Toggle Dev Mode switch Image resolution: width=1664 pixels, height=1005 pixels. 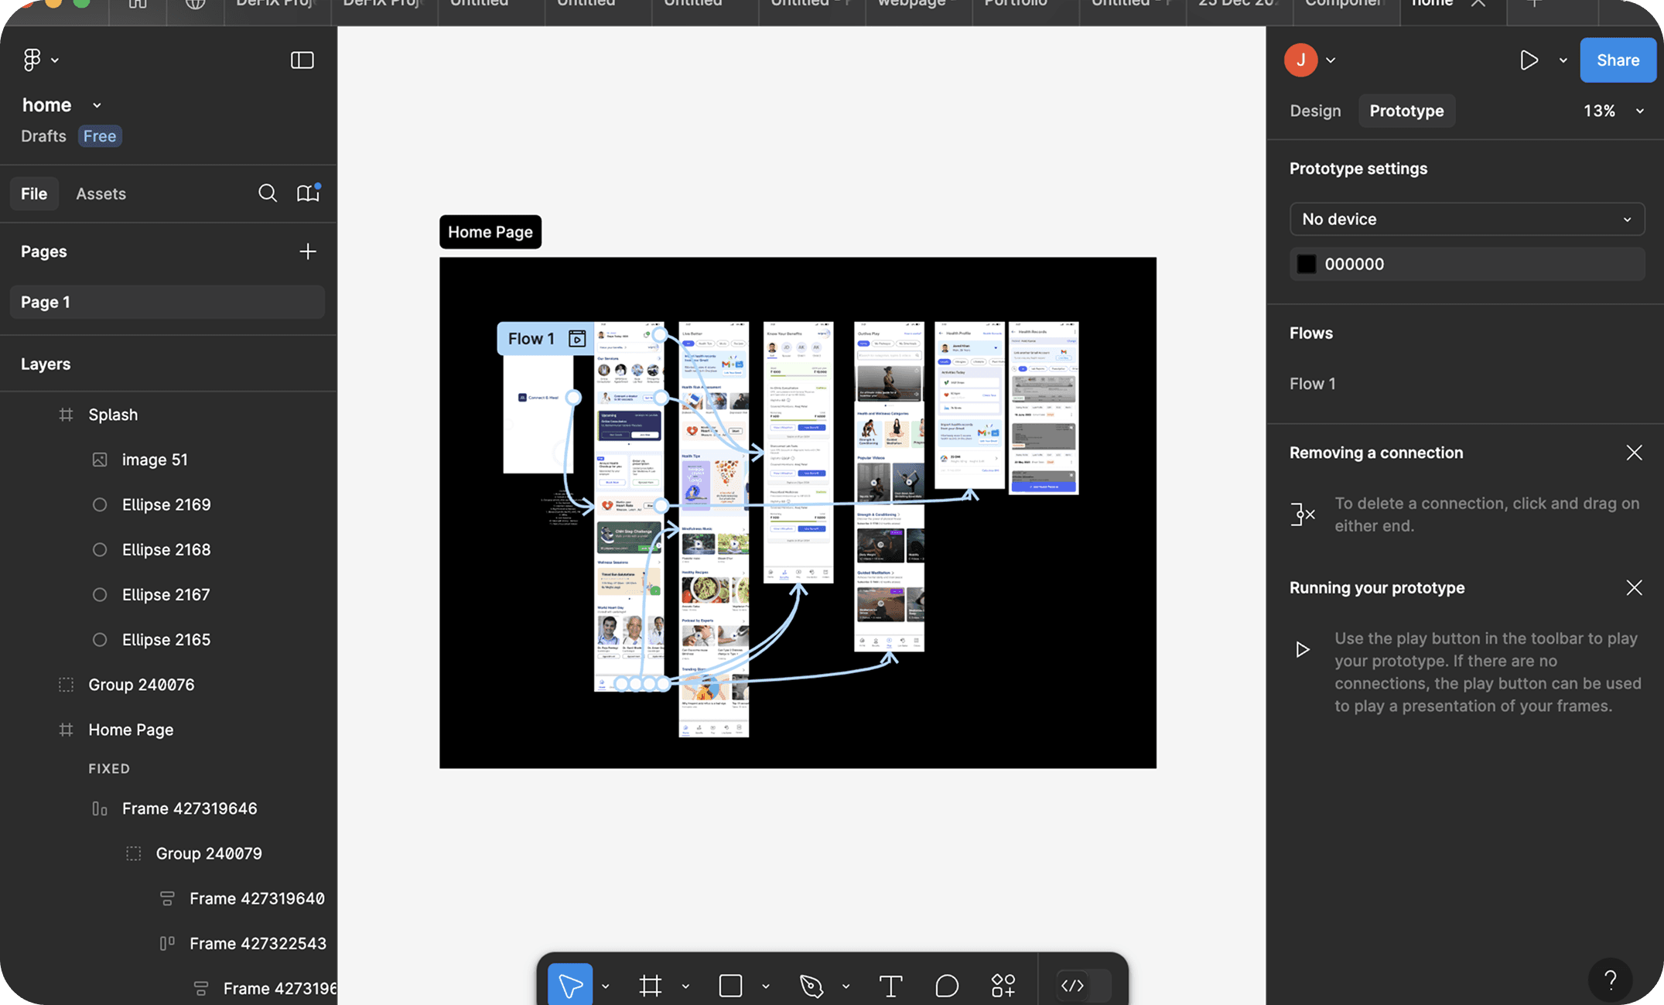[1083, 985]
